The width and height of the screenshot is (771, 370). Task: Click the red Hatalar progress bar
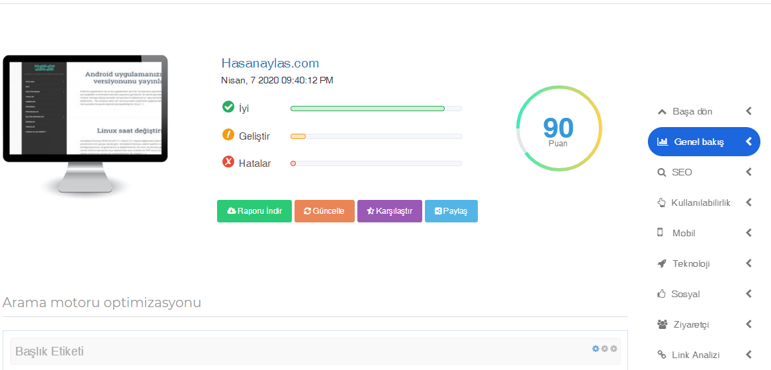coord(376,163)
